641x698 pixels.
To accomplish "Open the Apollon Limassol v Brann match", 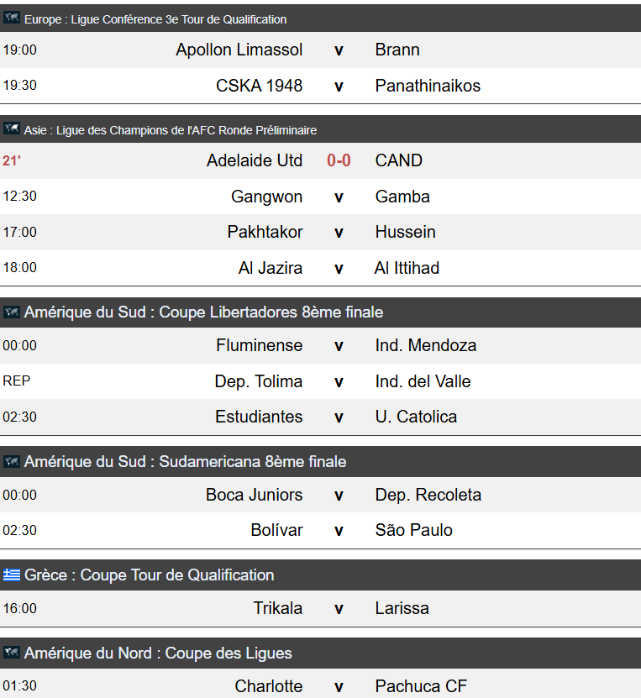I will click(x=321, y=50).
